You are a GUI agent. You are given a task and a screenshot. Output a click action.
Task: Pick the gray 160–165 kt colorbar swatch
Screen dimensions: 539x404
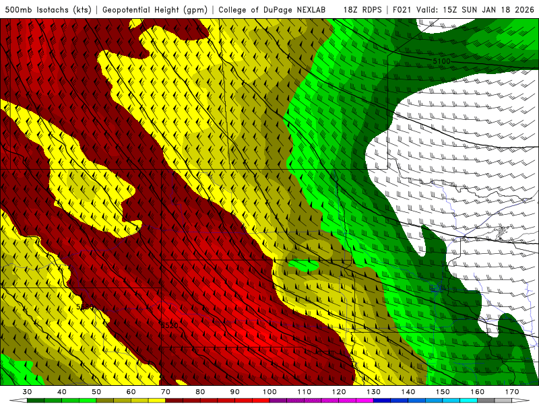(486, 401)
